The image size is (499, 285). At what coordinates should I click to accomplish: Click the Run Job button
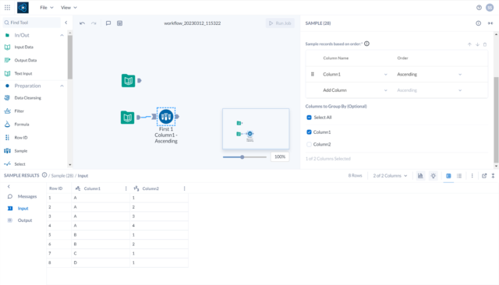280,23
